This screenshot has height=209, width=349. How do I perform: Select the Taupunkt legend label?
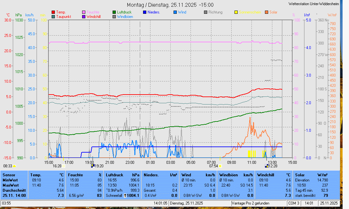[x=64, y=16]
